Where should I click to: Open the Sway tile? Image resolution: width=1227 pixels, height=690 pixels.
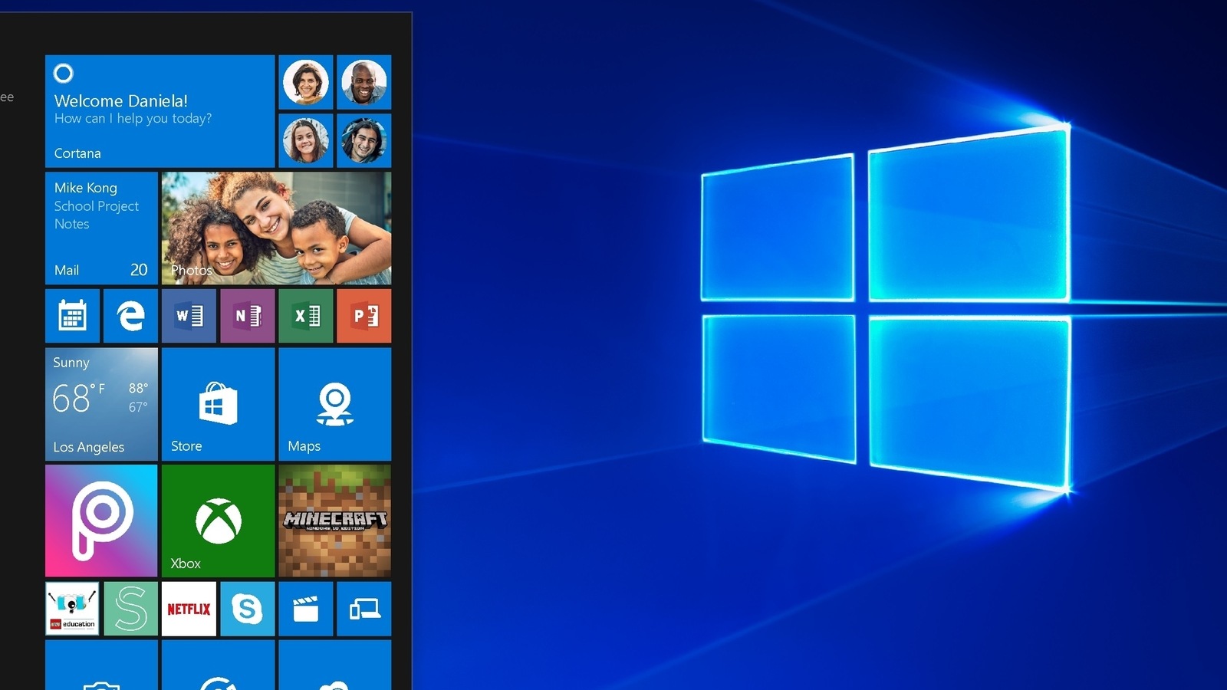click(130, 609)
